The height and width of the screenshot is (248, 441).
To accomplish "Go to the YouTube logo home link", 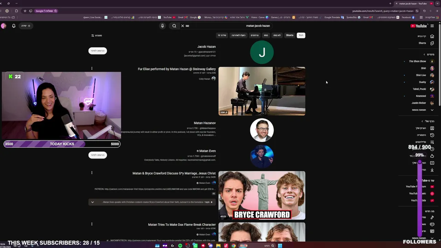I will (419, 26).
